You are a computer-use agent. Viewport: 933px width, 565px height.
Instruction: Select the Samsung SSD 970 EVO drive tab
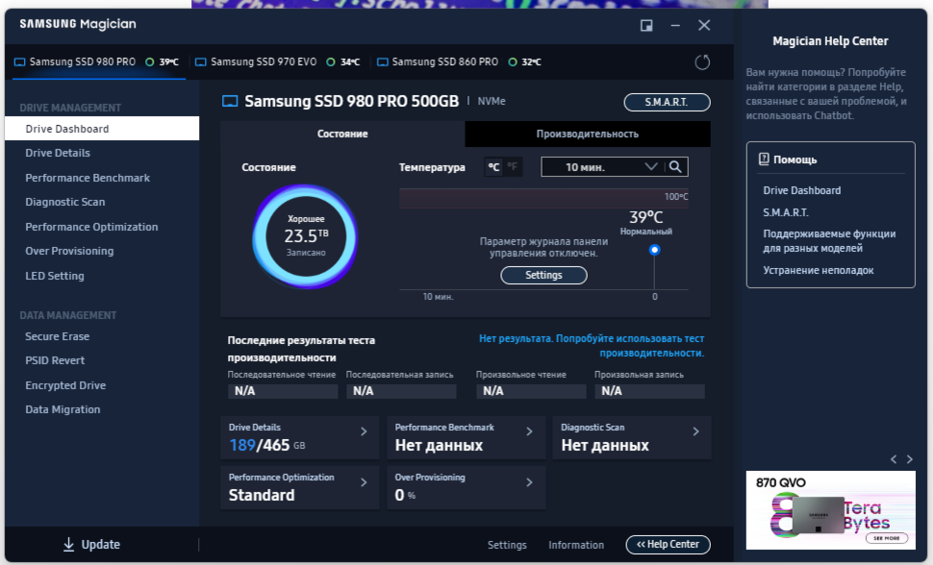click(278, 61)
